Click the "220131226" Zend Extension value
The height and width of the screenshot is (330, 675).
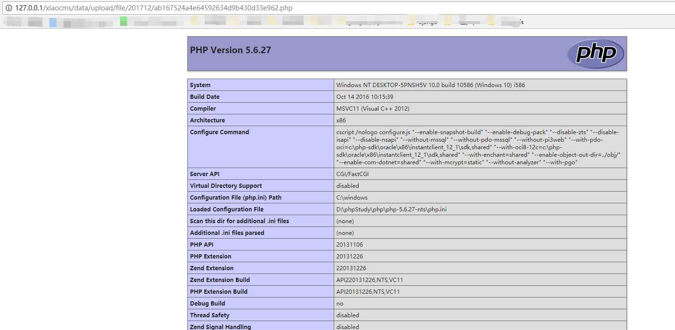pyautogui.click(x=351, y=268)
